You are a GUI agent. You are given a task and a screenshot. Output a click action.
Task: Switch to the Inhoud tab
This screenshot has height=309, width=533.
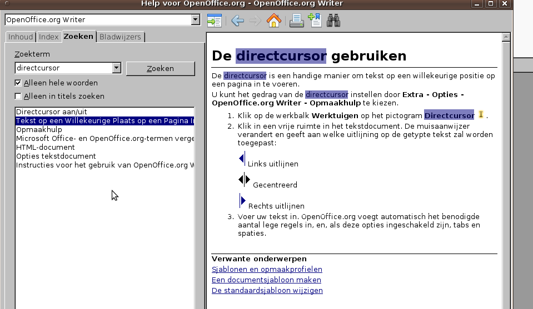[21, 37]
